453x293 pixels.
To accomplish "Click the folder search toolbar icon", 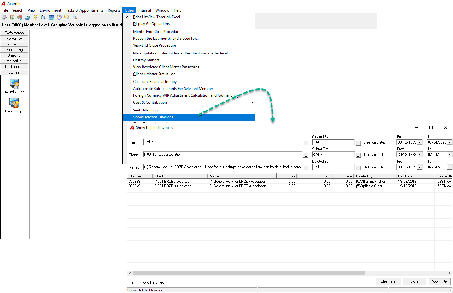I will coord(67,17).
